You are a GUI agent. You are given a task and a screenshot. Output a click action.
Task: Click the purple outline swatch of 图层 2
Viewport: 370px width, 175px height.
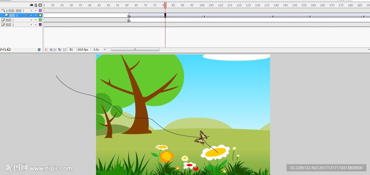tap(40, 25)
